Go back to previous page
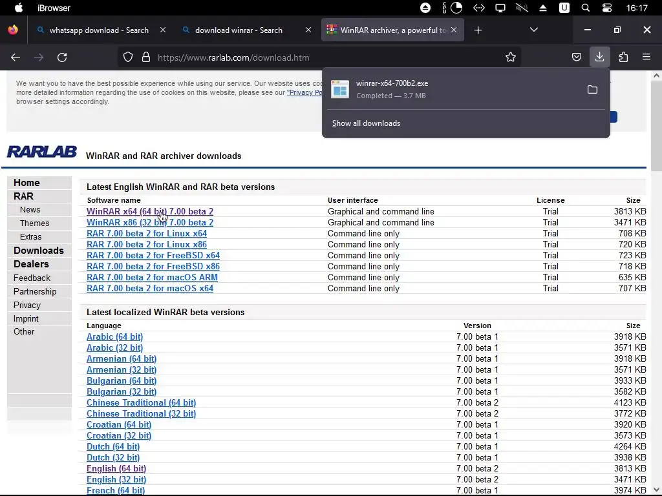This screenshot has width=662, height=496. pos(16,57)
